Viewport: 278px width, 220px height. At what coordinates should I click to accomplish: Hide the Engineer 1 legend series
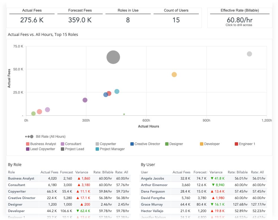point(236,144)
